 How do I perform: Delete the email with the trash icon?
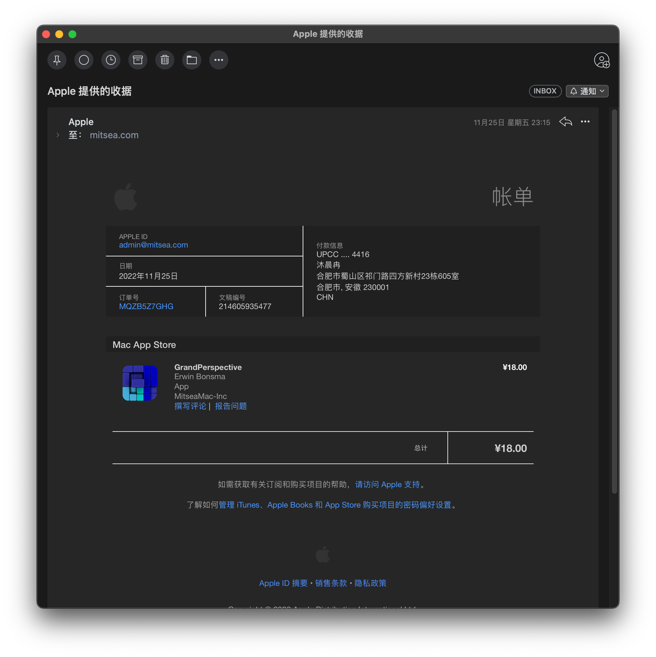click(165, 60)
